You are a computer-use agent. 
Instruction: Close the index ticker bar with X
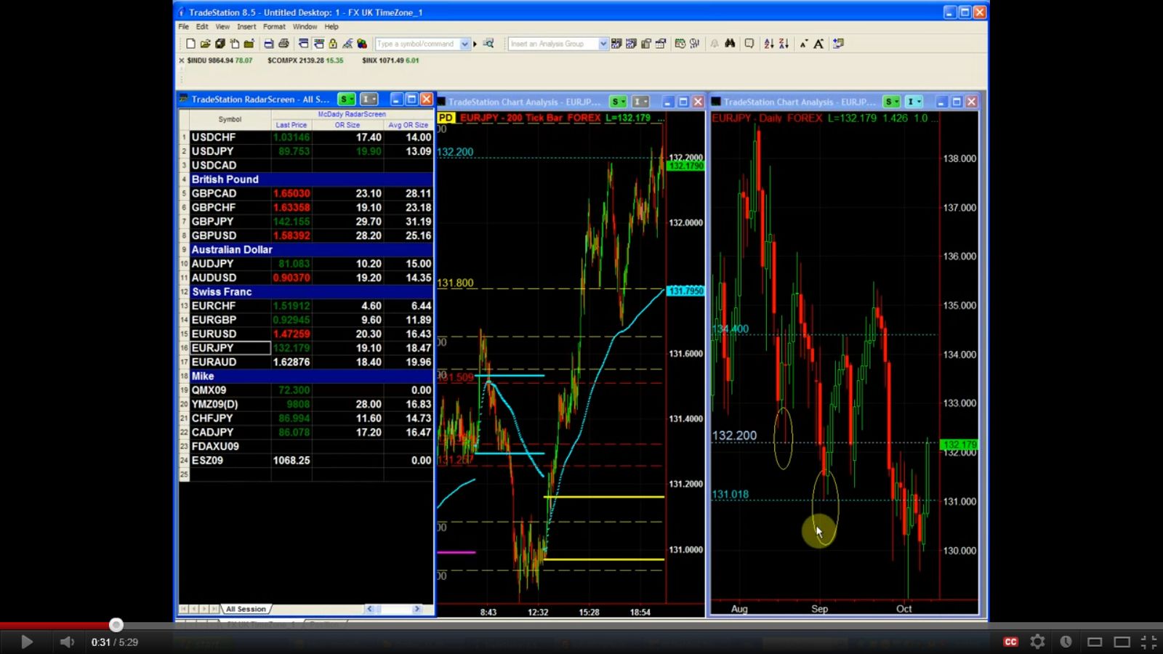182,60
